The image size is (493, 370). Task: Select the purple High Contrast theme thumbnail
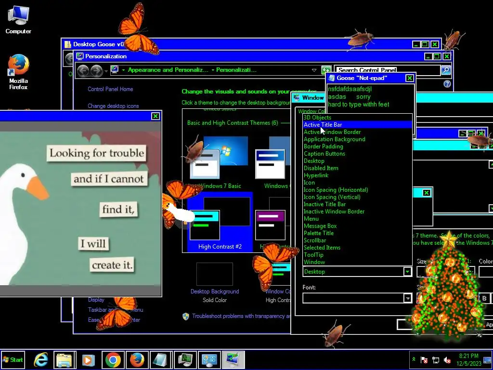(x=271, y=225)
